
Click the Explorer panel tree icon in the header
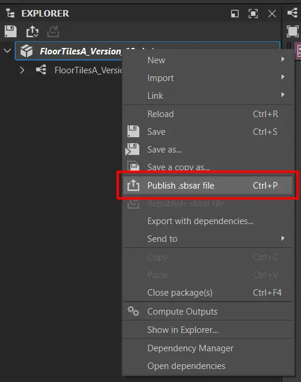11,13
